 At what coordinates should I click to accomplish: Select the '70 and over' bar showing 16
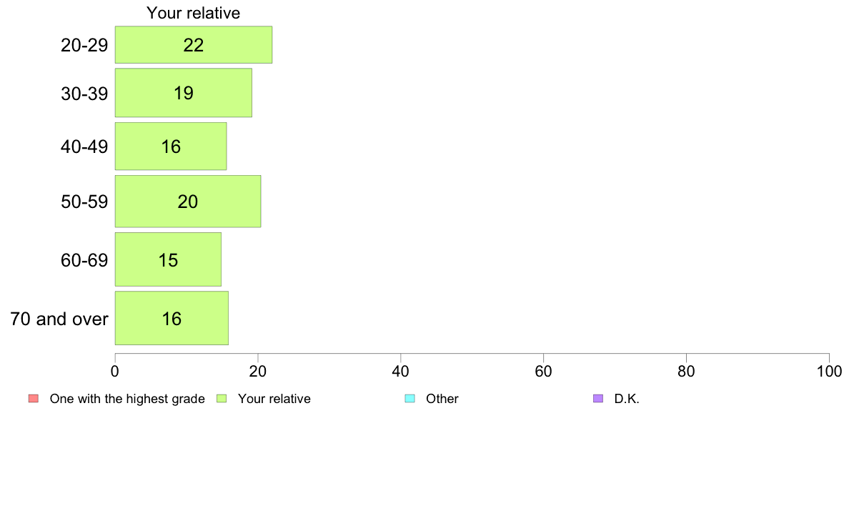171,318
